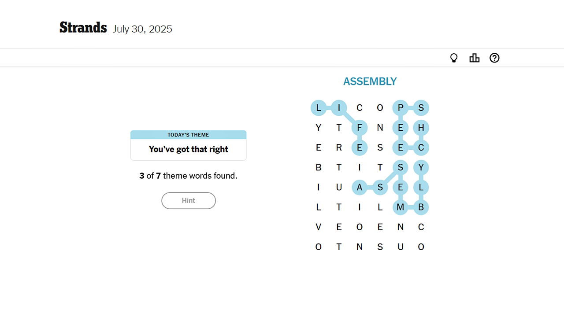Click the letter U in the bottom row
Viewport: 564px width, 317px height.
pos(401,247)
